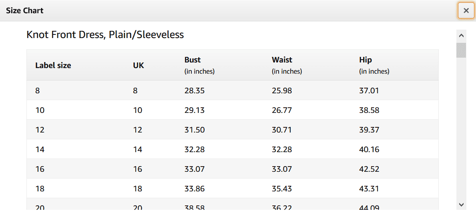Click the Label size column header
The image size is (476, 211).
[53, 65]
